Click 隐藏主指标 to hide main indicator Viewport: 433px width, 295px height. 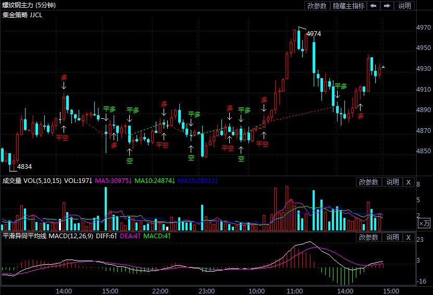pos(349,6)
